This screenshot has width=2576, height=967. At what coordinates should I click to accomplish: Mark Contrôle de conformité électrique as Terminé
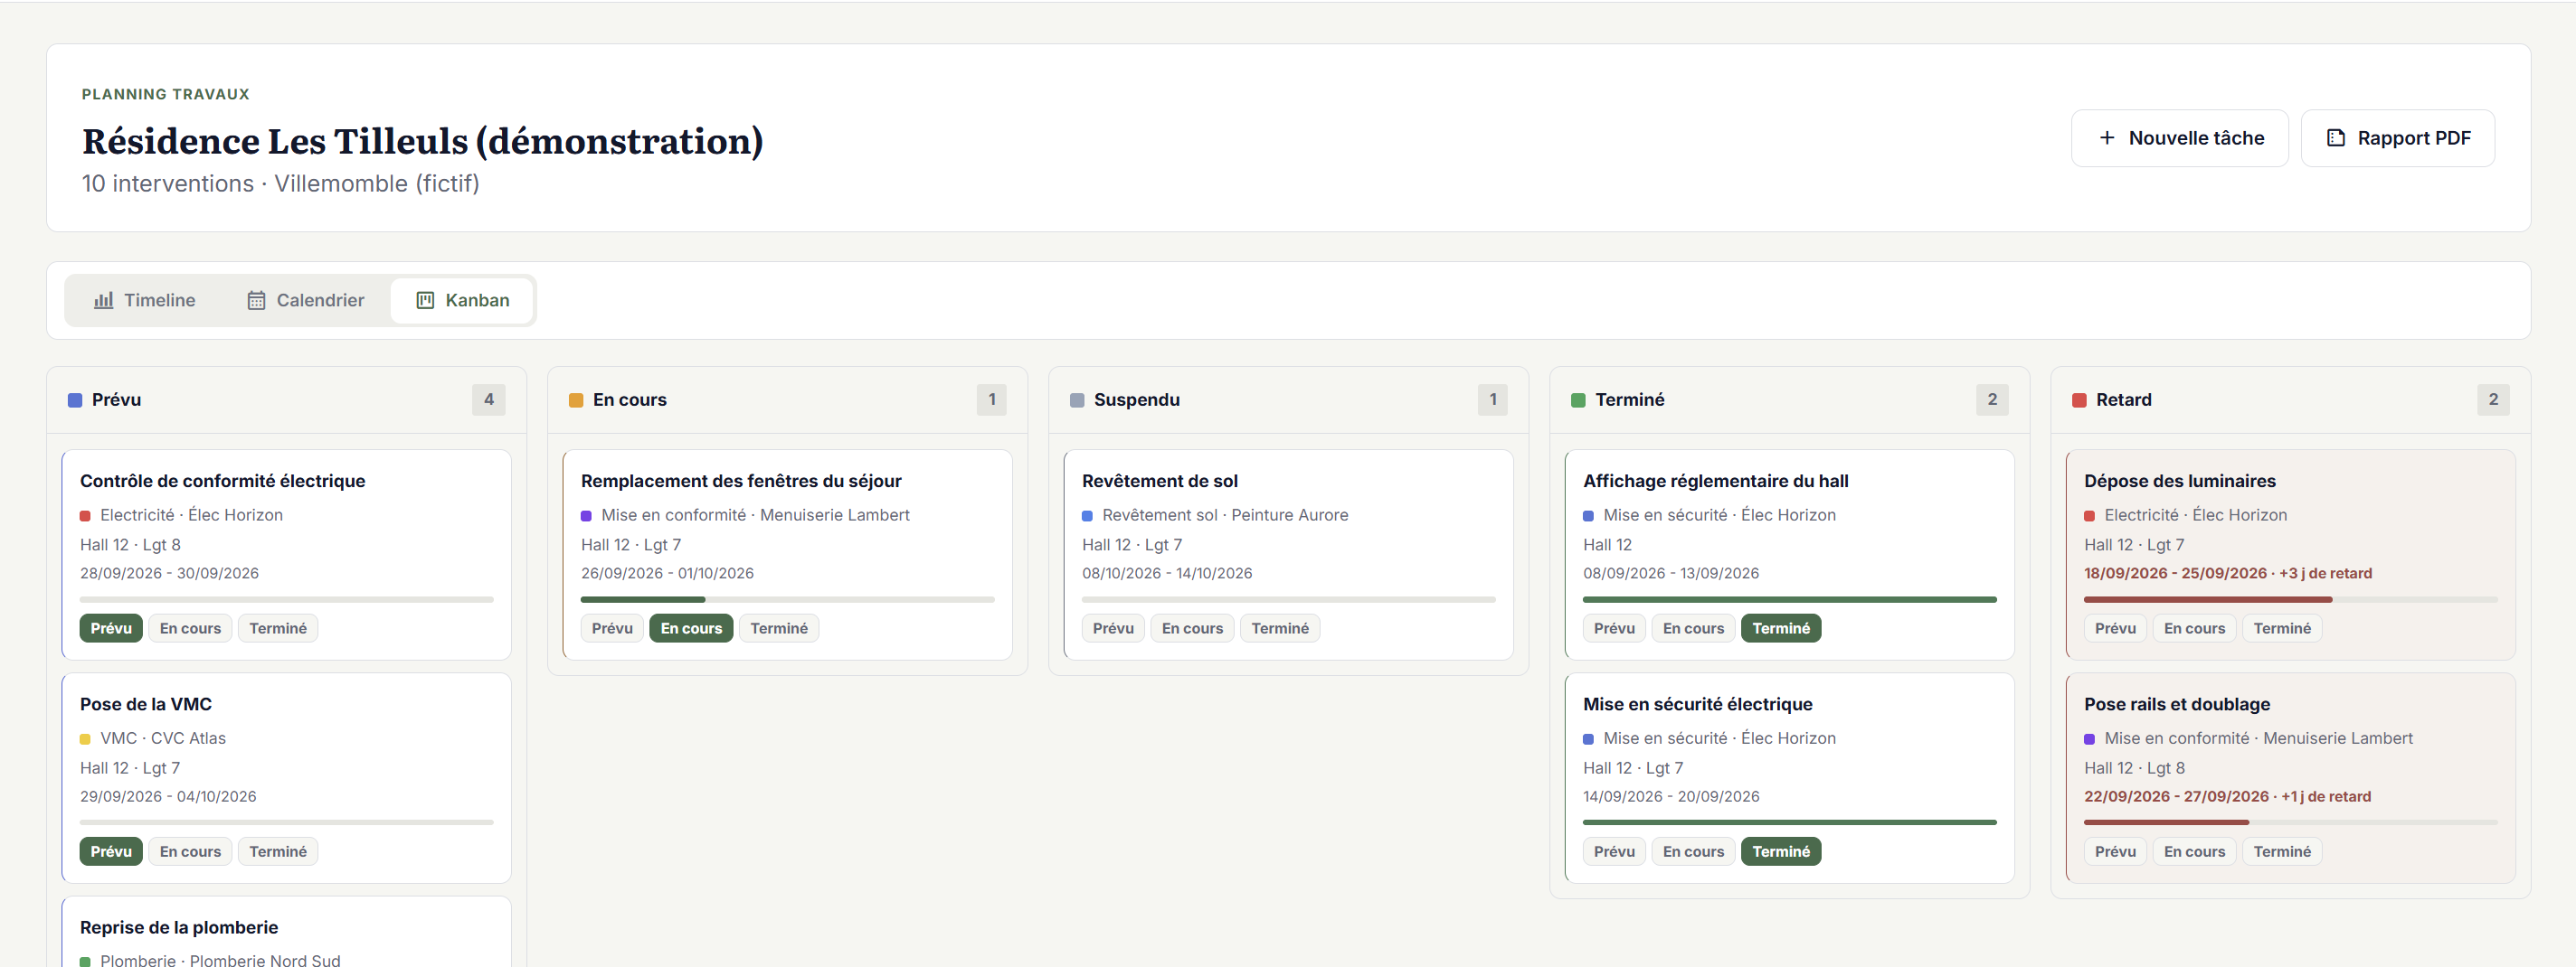point(278,628)
